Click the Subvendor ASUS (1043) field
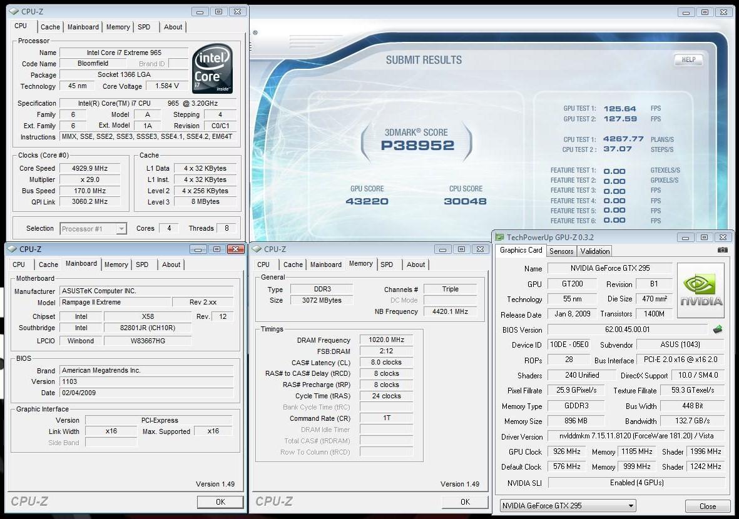Image resolution: width=739 pixels, height=519 pixels. (680, 345)
